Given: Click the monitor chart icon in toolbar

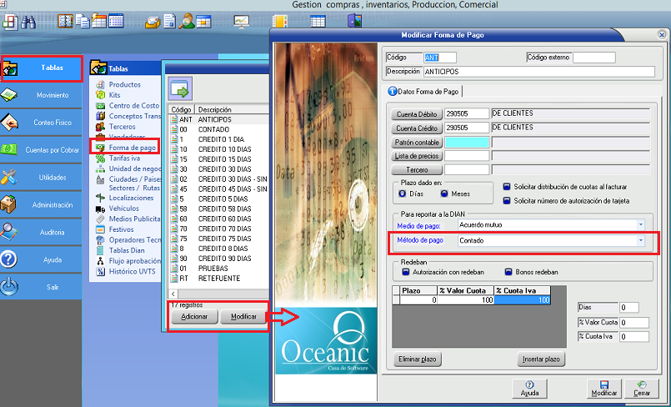Looking at the screenshot, I should point(242,21).
